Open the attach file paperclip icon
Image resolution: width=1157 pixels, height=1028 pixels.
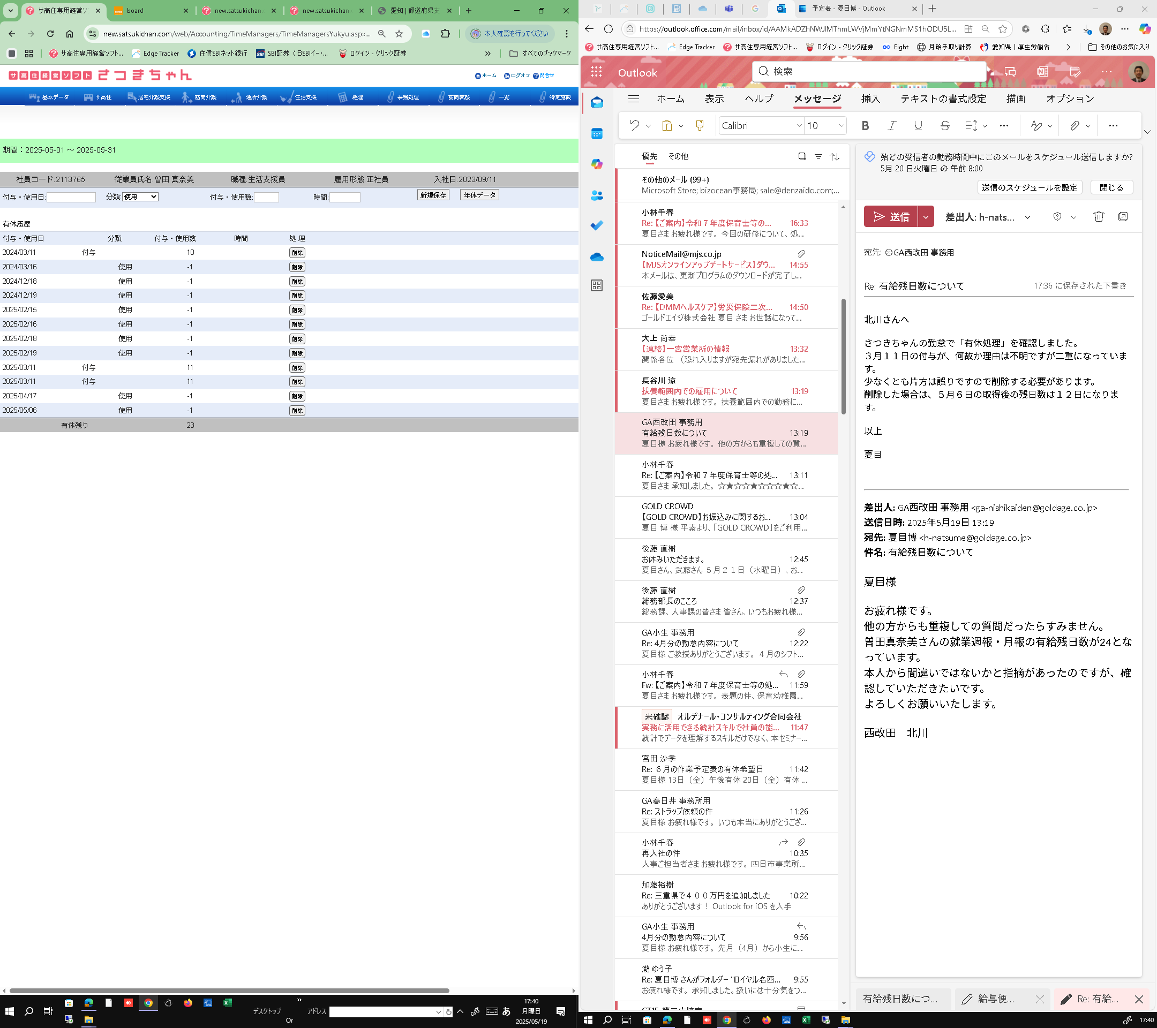tap(1075, 126)
